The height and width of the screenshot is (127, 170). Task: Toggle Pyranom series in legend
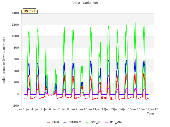click(72, 122)
